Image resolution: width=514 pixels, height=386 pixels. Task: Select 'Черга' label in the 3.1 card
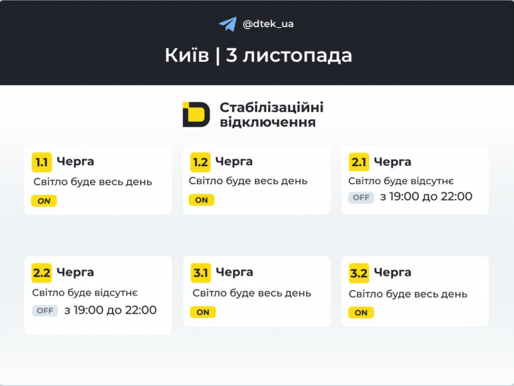[234, 272]
